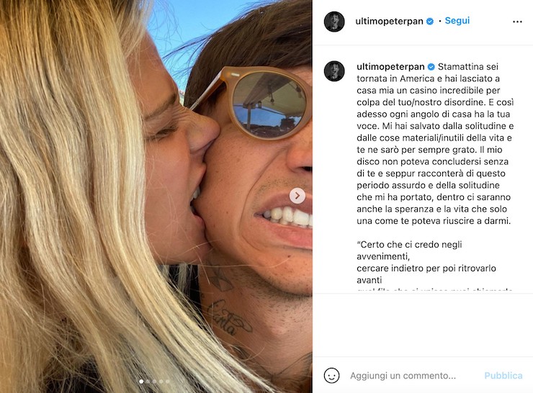Select the first carousel indicator dot
Screen dimensions: 533x393
pos(141,381)
